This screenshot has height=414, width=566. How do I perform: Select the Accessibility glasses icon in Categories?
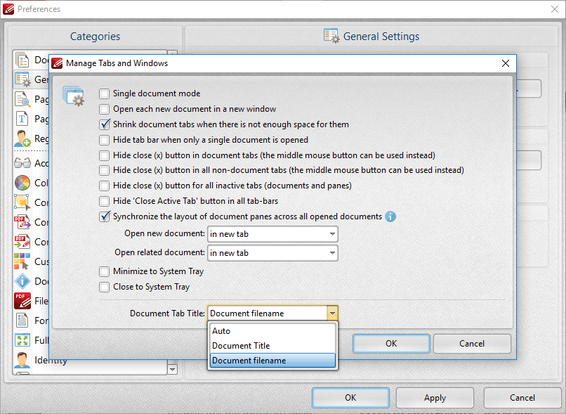pyautogui.click(x=22, y=163)
